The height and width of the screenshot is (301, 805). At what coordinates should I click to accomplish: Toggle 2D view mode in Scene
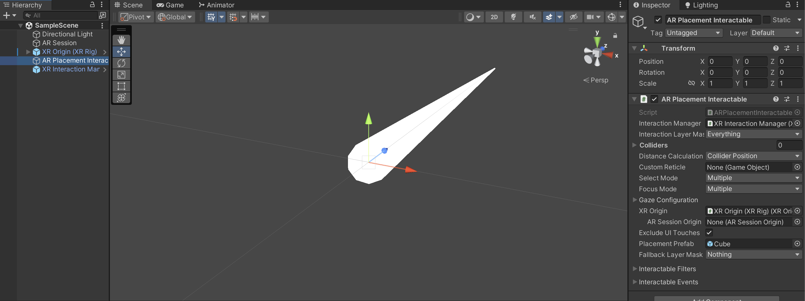(x=494, y=17)
